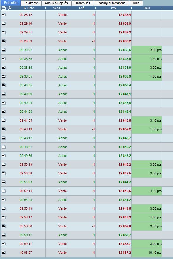Sort by the Prix column header
The height and width of the screenshot is (259, 173).
click(x=114, y=8)
